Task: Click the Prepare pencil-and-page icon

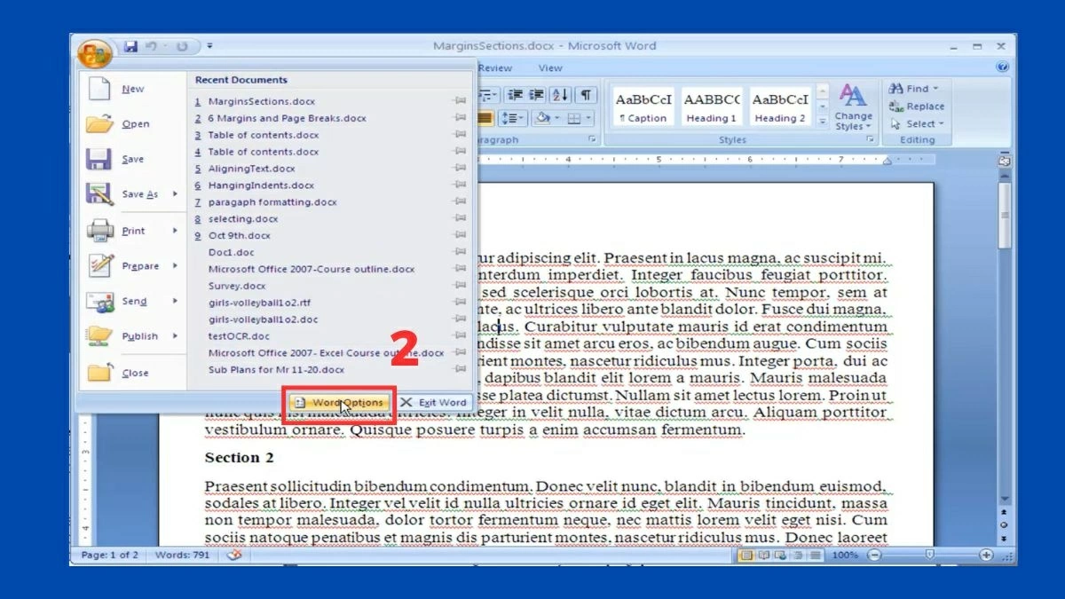Action: [x=99, y=265]
